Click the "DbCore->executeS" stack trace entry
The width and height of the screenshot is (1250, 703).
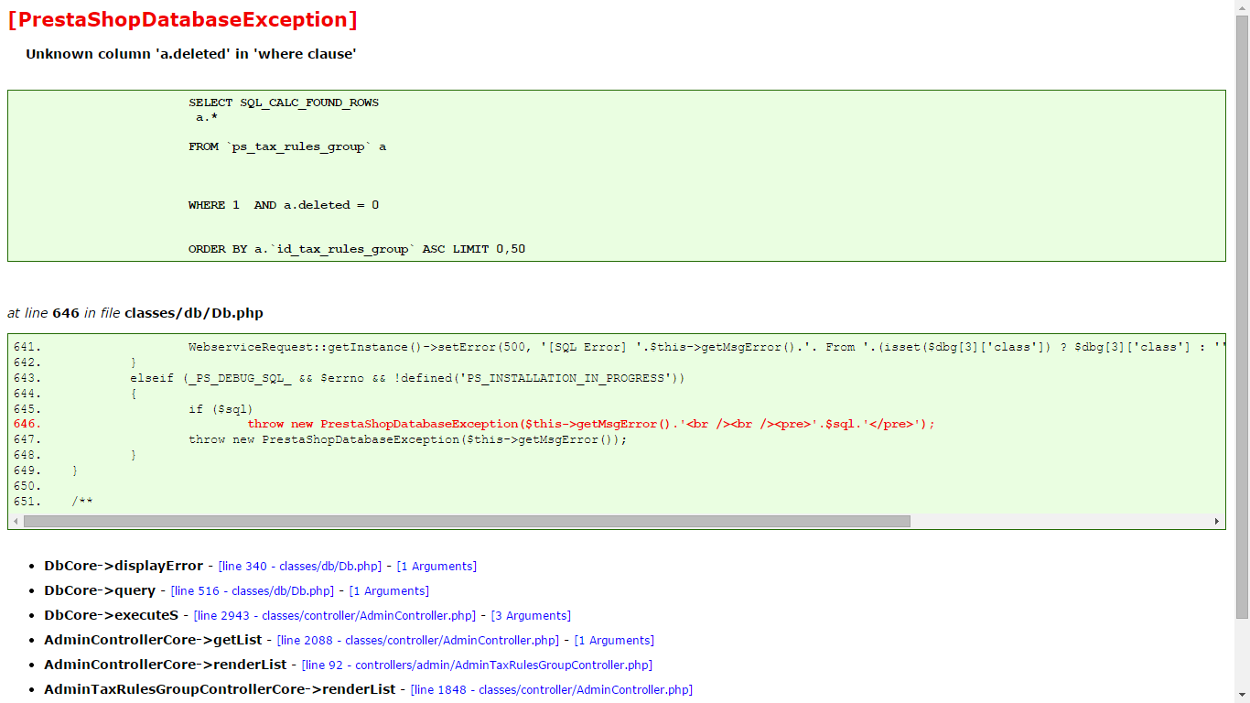(x=112, y=616)
